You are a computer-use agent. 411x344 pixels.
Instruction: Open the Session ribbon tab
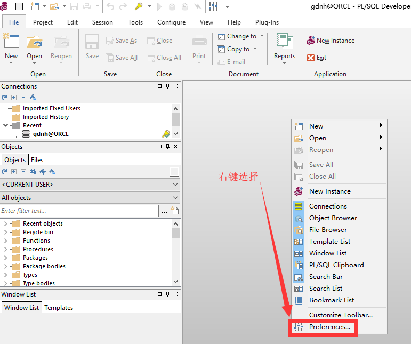(102, 22)
